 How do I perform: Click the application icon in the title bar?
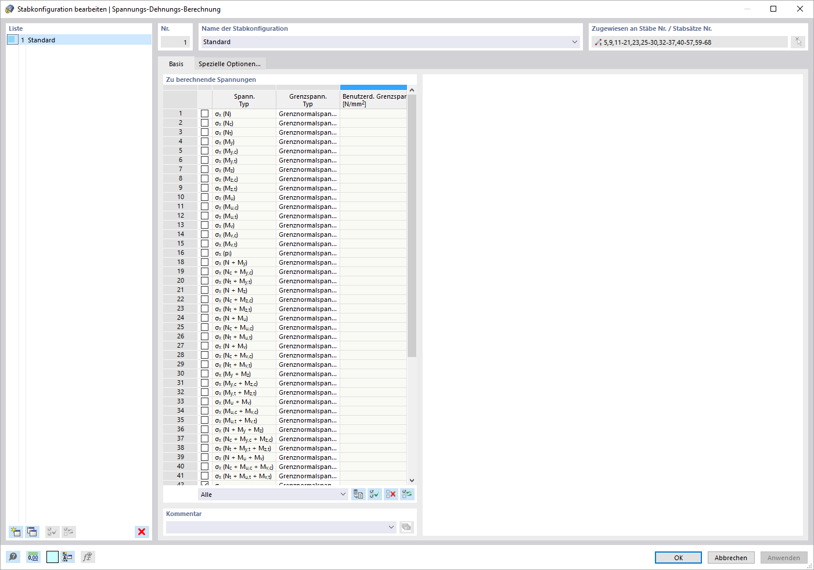[x=9, y=9]
